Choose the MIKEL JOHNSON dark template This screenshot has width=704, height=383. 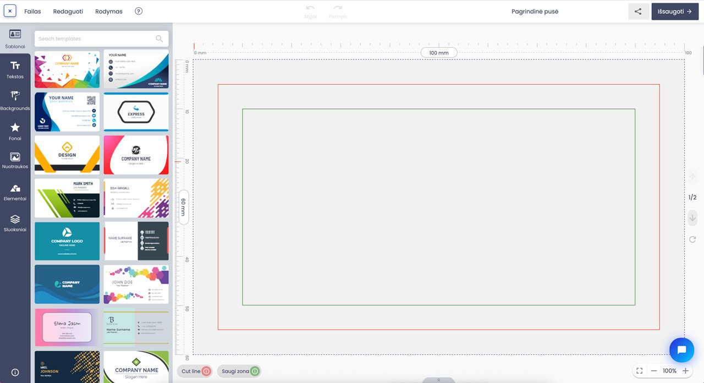click(x=67, y=367)
